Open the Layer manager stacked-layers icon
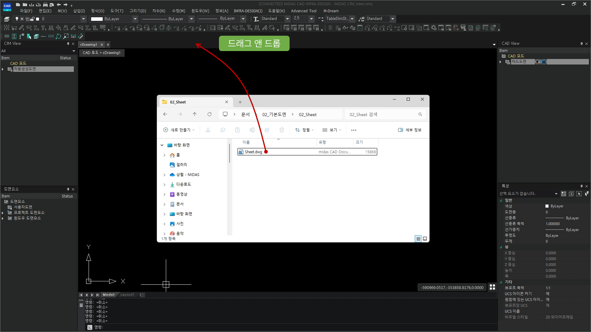This screenshot has height=332, width=591. (7, 19)
